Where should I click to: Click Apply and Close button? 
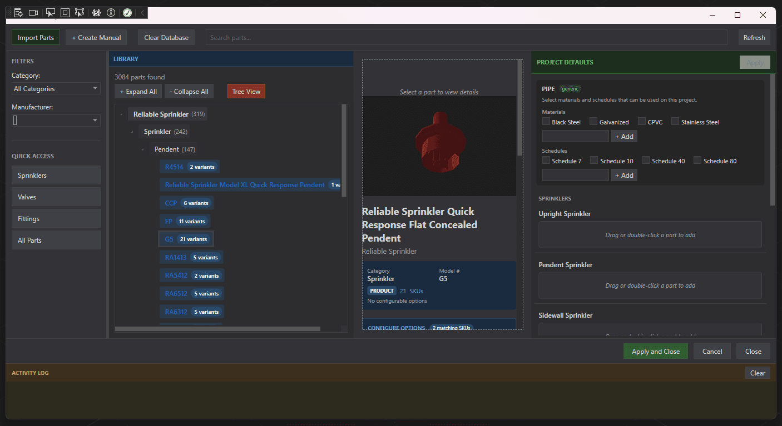656,351
